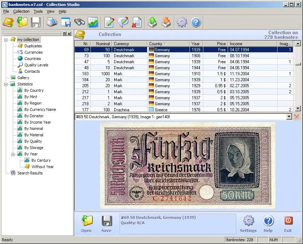Click the Duplicates book icon in tree
Image resolution: width=303 pixels, height=244 pixels.
[20, 46]
